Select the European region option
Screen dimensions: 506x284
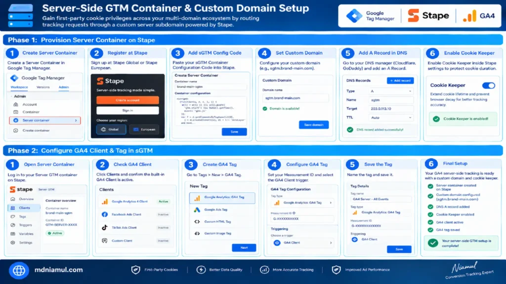pos(144,130)
